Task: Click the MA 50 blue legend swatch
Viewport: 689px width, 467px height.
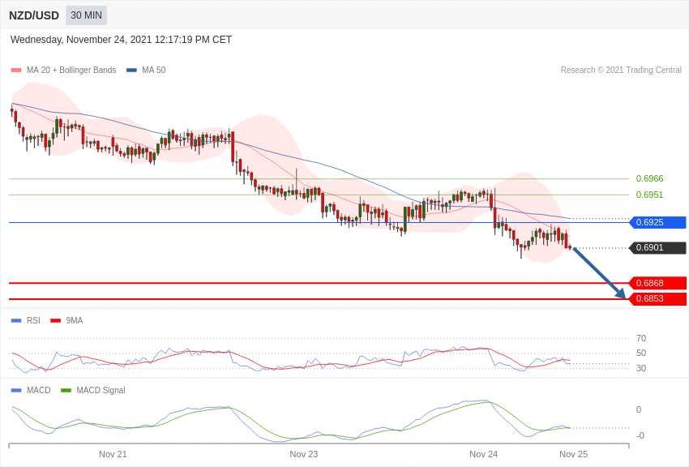Action: [x=131, y=71]
